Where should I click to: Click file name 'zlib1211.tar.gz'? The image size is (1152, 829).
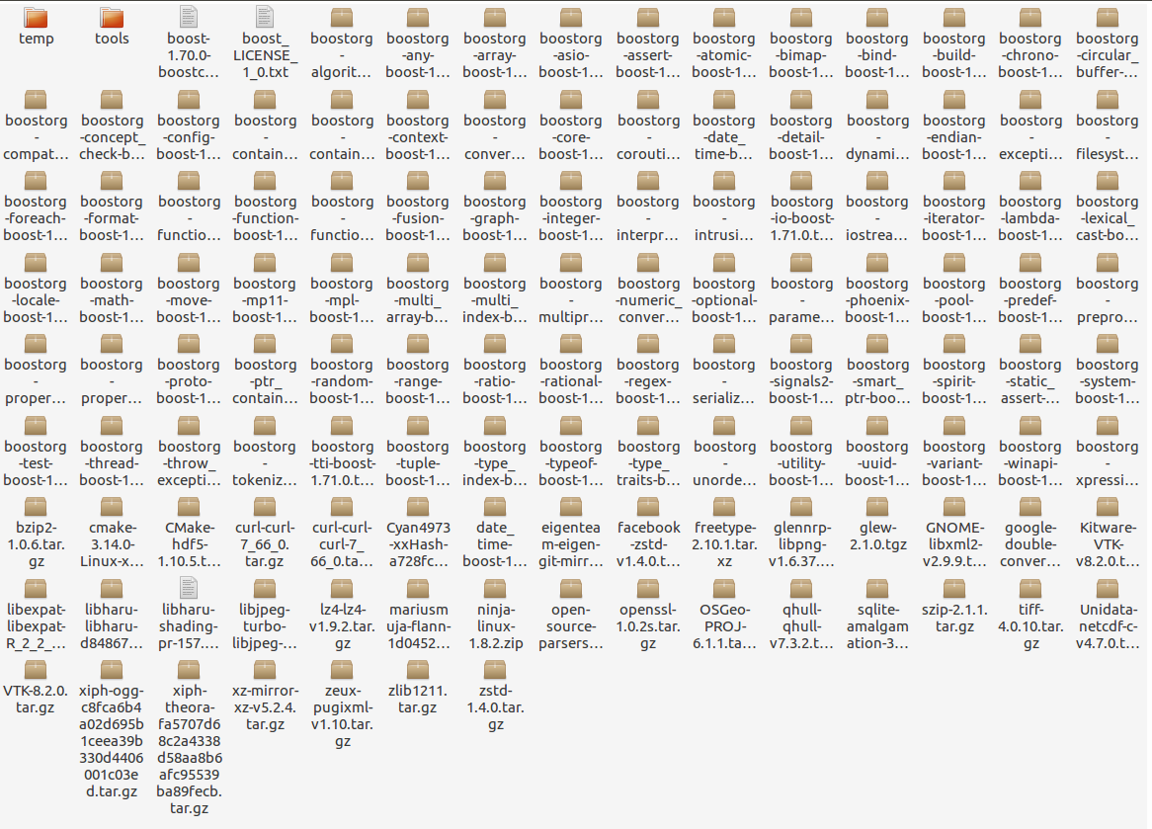(418, 699)
